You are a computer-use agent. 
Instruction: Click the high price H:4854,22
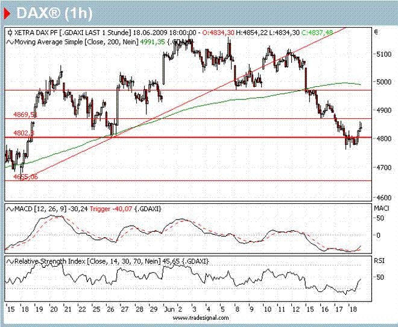point(251,33)
